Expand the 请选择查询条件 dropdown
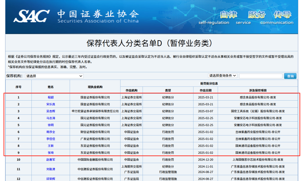Screen dimensions: 308x181 pos(223,76)
